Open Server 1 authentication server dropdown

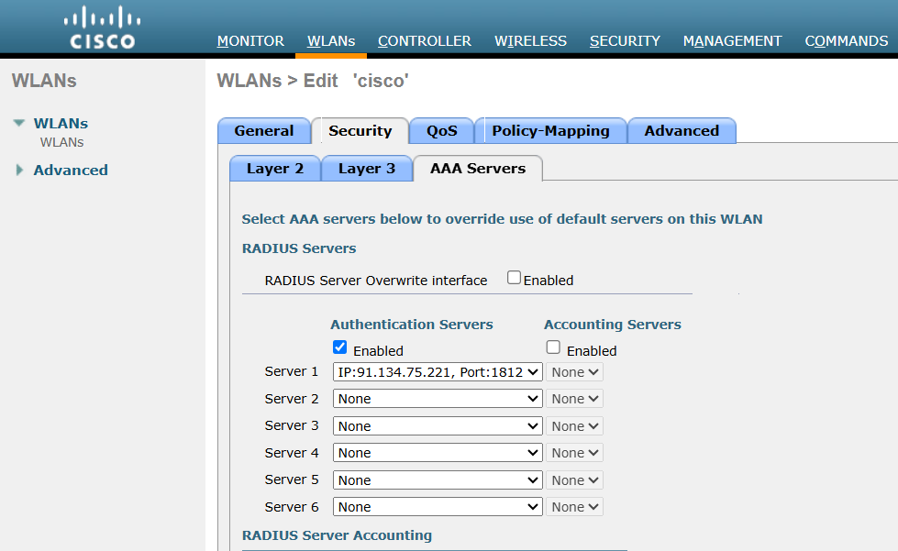(438, 372)
